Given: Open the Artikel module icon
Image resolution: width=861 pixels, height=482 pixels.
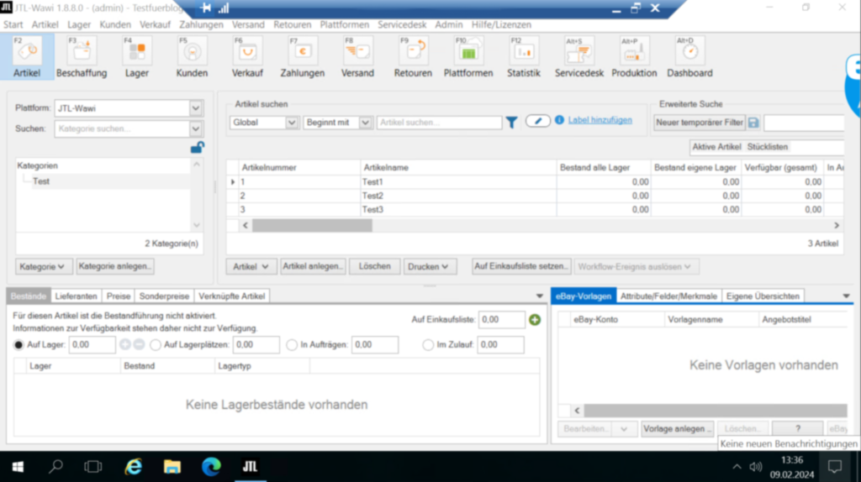Looking at the screenshot, I should (x=27, y=57).
